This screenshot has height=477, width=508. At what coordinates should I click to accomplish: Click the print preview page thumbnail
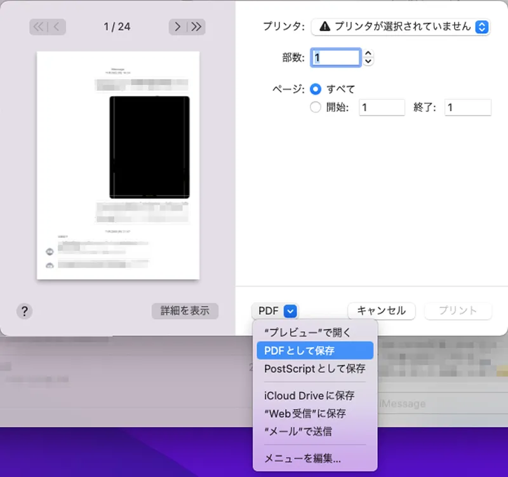click(118, 165)
